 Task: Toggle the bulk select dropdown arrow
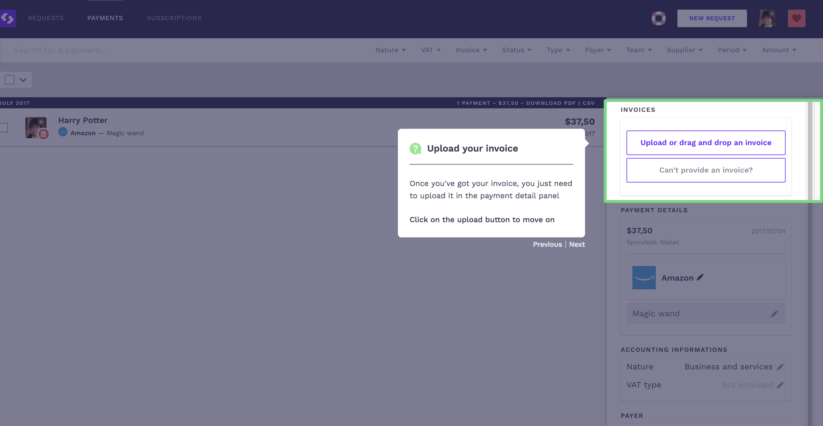tap(23, 80)
